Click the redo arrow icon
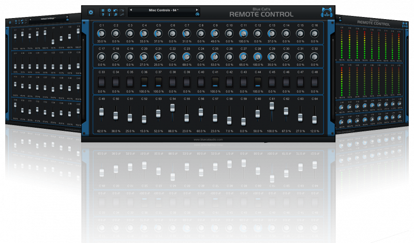The height and width of the screenshot is (243, 414). pyautogui.click(x=121, y=10)
